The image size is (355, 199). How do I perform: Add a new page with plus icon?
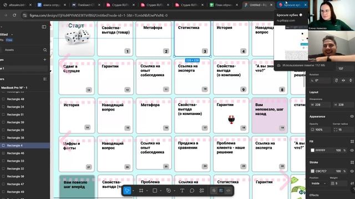[x=44, y=60]
